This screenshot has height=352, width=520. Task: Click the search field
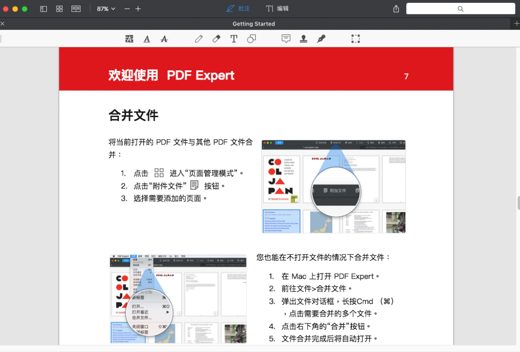click(x=461, y=9)
